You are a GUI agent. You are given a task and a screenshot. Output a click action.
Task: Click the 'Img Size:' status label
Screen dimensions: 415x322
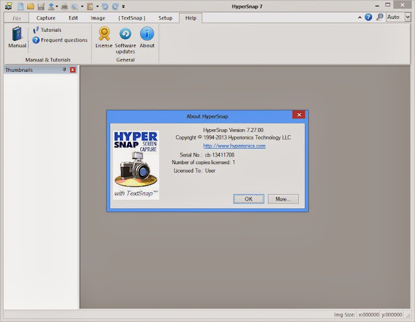344,315
